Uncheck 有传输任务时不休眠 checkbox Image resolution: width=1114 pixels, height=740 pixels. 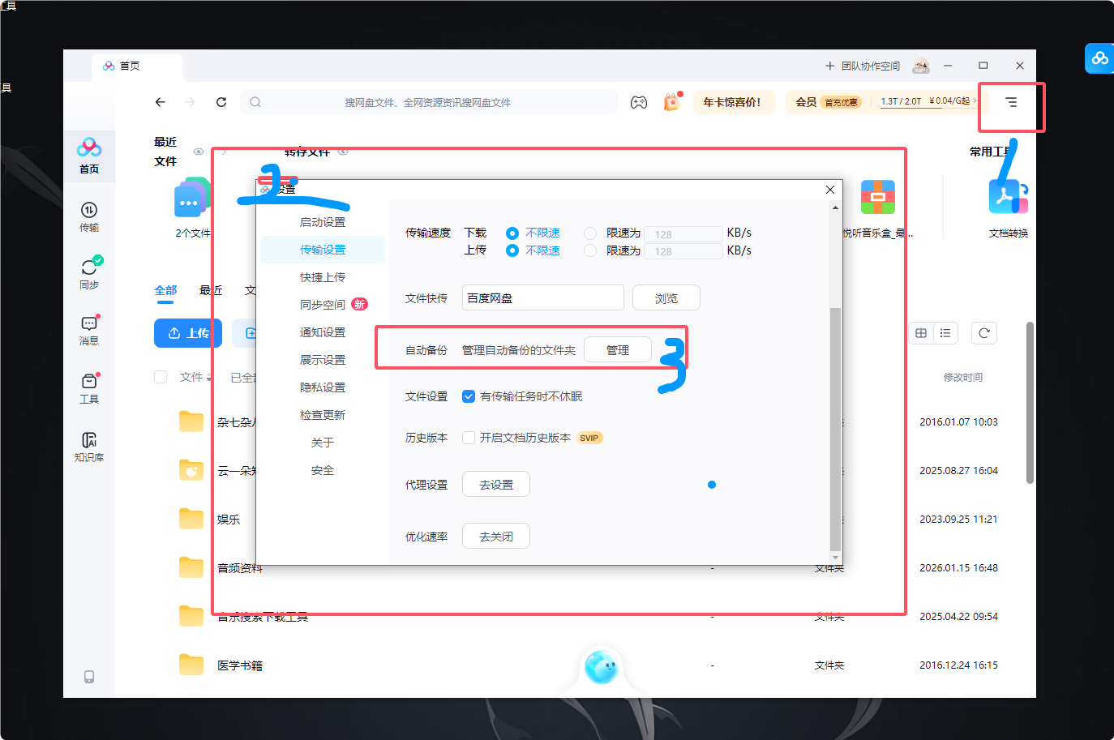click(x=469, y=396)
